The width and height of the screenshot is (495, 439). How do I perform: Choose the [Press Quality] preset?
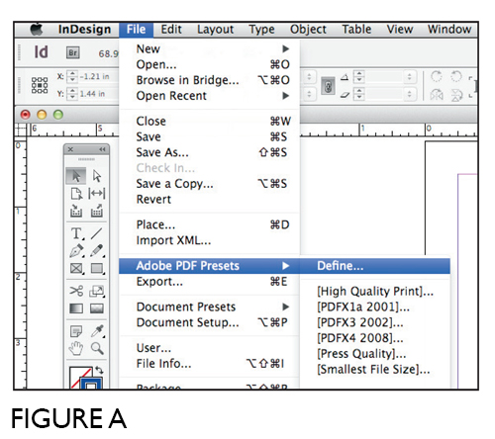click(375, 354)
